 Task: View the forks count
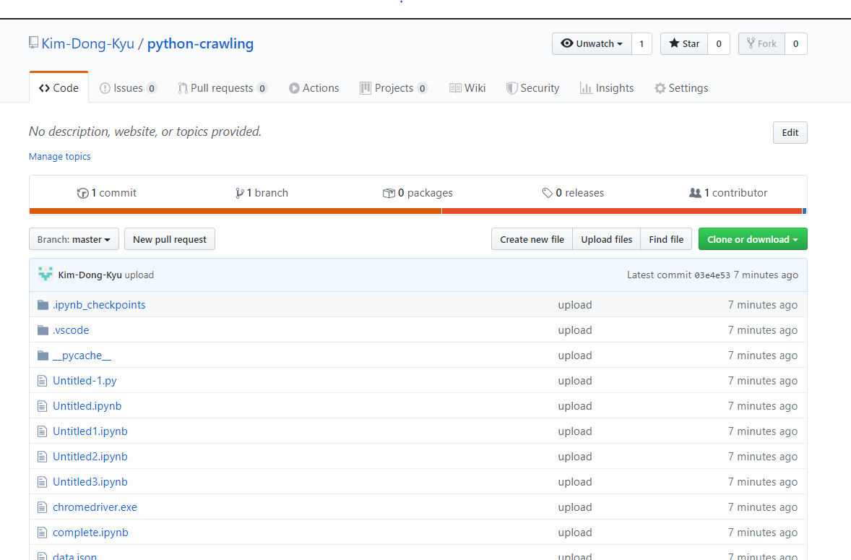click(x=795, y=44)
